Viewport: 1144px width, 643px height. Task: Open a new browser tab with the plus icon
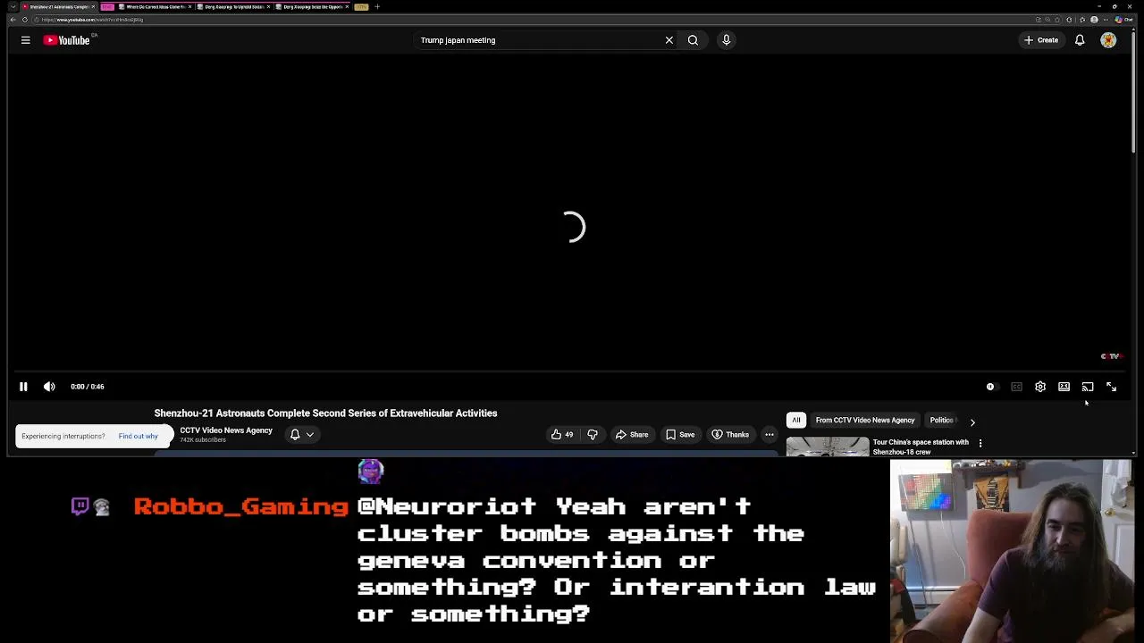click(x=377, y=6)
